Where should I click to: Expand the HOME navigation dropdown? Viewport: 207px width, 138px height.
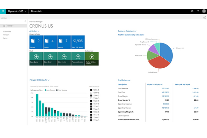10,26
